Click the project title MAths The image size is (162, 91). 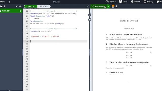[x=56, y=2]
